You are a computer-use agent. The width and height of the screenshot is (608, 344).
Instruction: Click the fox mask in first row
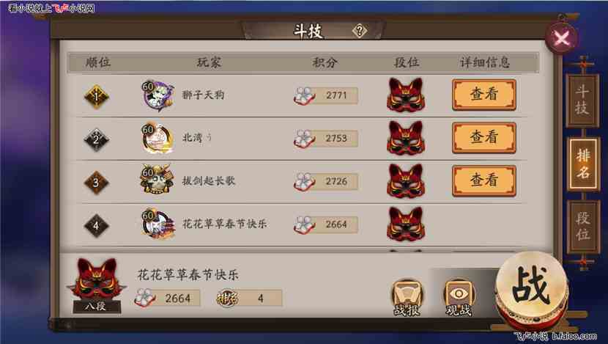point(406,95)
